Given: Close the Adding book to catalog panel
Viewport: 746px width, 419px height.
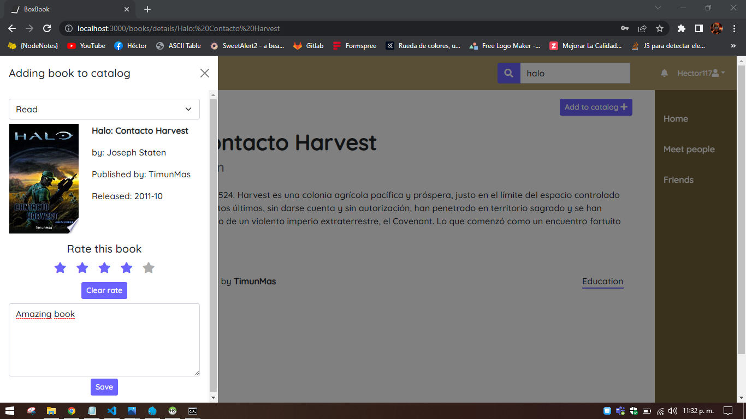Looking at the screenshot, I should [x=205, y=73].
